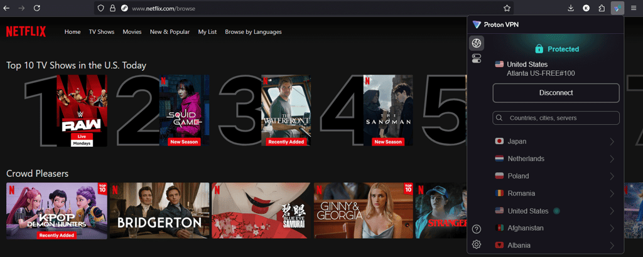The image size is (643, 257).
Task: Expand the Romania server list chevron
Action: pos(612,193)
